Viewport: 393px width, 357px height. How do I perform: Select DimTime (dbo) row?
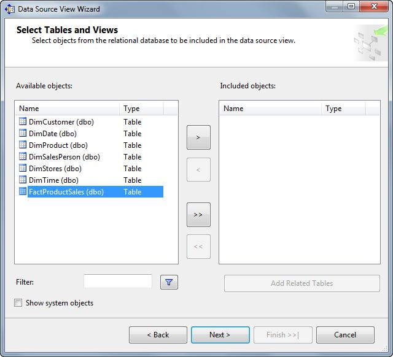click(91, 180)
